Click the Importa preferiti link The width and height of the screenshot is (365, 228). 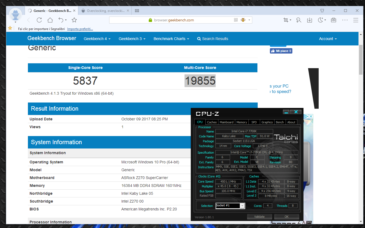(80, 29)
